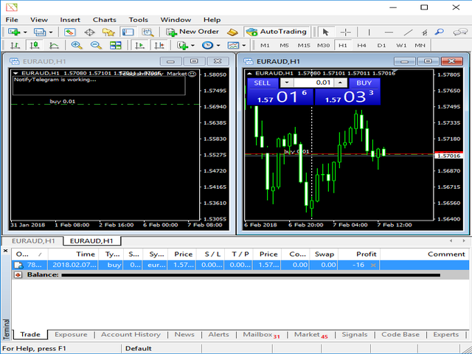This screenshot has height=354, width=472.
Task: Select the arrow cursor tool
Action: coord(324,32)
